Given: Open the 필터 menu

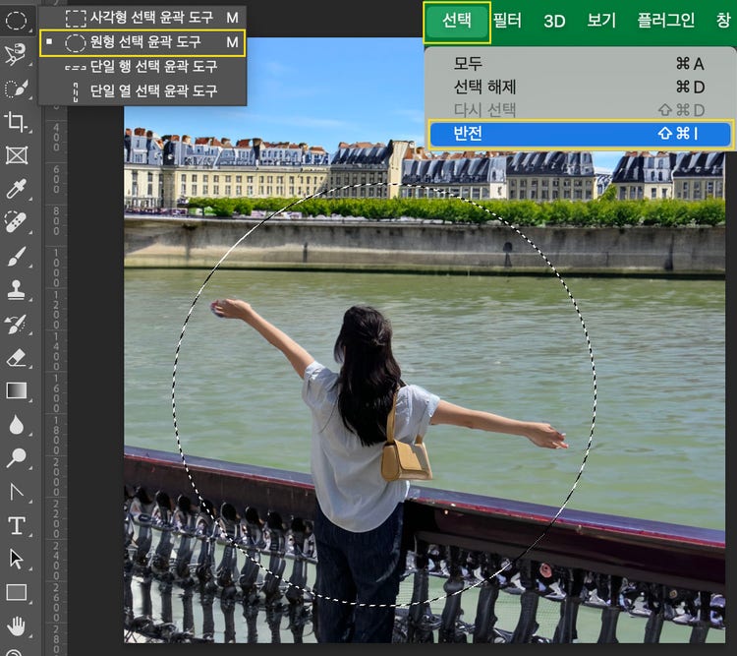Looking at the screenshot, I should (x=507, y=21).
